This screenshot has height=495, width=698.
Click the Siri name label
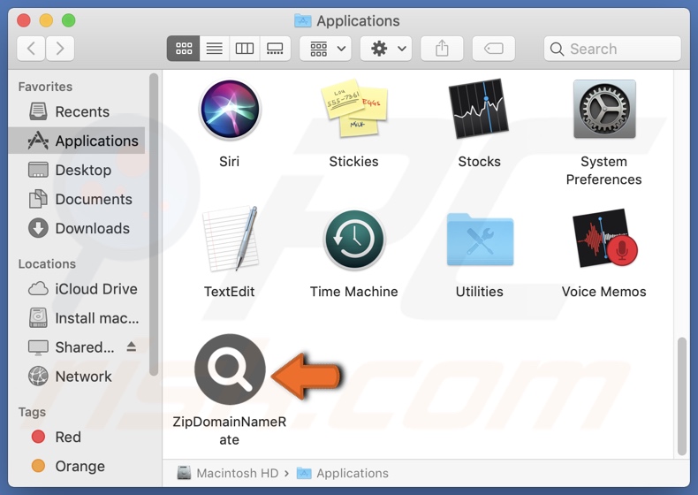[229, 161]
